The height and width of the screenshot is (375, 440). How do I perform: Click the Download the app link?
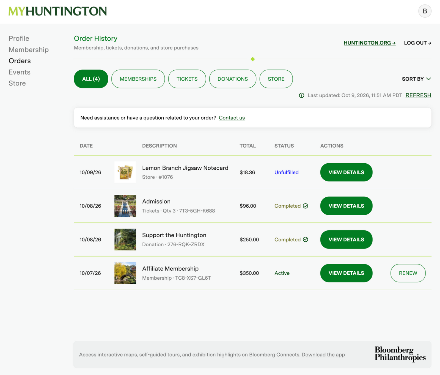323,355
